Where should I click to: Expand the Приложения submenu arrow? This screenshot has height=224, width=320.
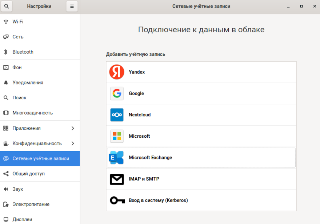(73, 128)
